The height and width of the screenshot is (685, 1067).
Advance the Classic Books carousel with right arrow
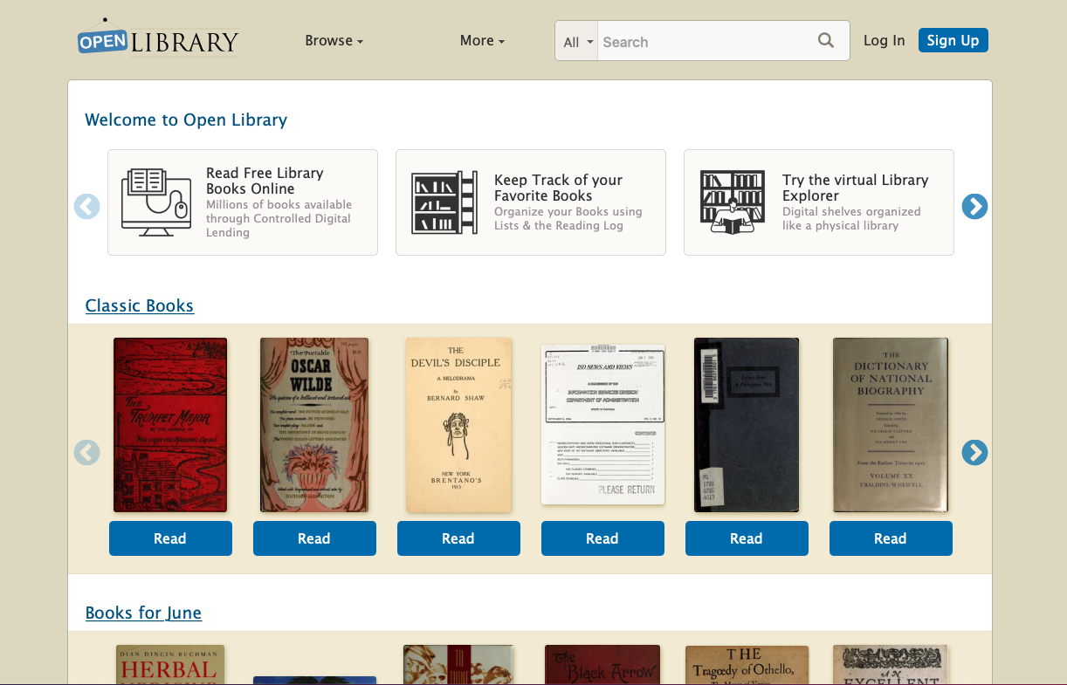point(974,453)
